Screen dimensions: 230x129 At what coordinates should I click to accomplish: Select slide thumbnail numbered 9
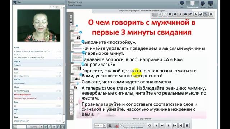point(77,46)
